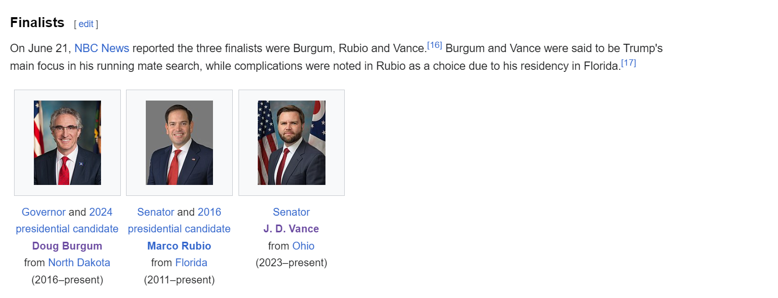Open J. D. Vance's portrait thumbnail
The height and width of the screenshot is (298, 778).
pos(292,143)
